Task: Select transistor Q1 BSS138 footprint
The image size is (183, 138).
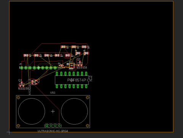Action: pos(22,85)
